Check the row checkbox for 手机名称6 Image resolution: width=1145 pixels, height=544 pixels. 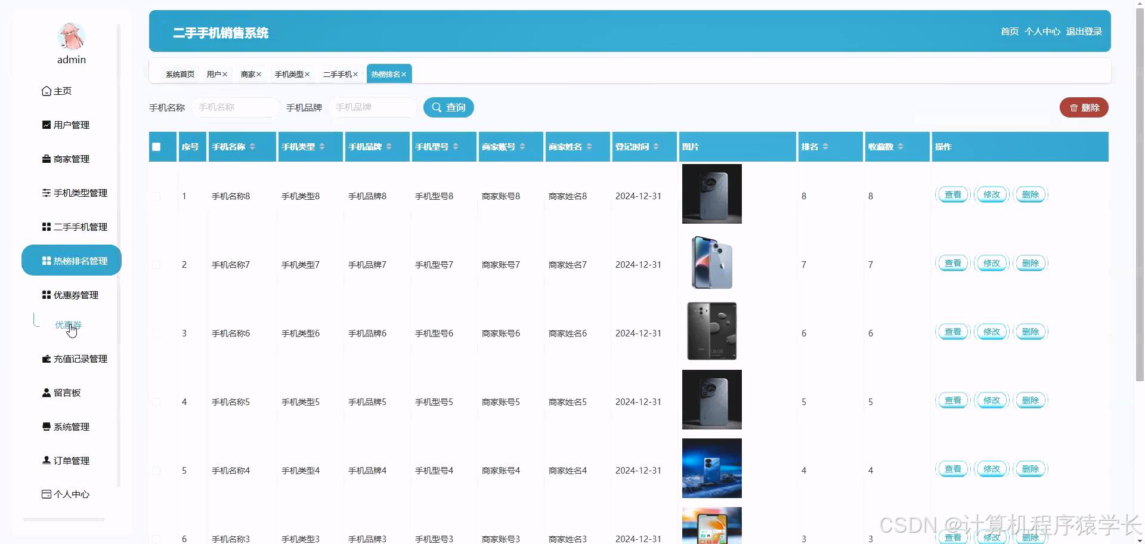(156, 333)
